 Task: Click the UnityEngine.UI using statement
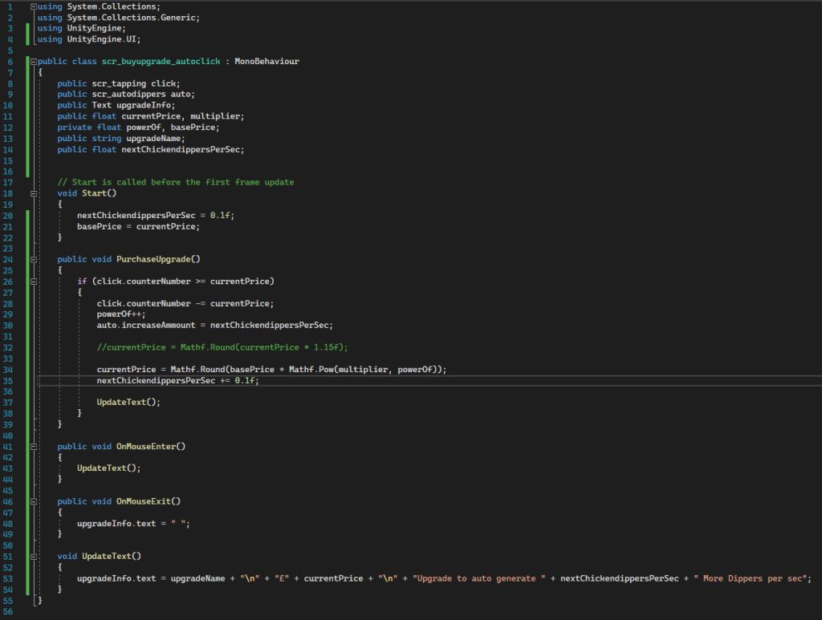[x=90, y=39]
